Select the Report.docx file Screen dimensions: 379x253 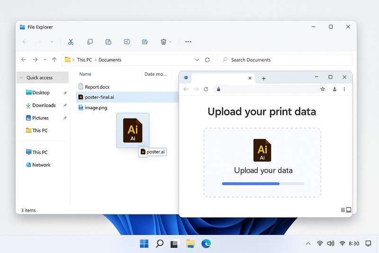[x=94, y=87]
